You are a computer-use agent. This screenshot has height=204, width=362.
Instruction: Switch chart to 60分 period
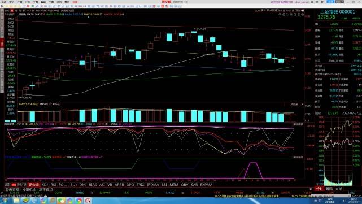point(56,11)
